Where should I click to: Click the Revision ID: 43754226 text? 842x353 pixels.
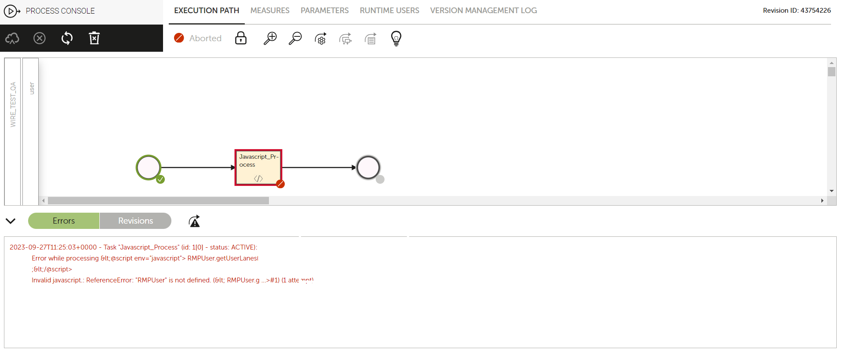pyautogui.click(x=797, y=11)
